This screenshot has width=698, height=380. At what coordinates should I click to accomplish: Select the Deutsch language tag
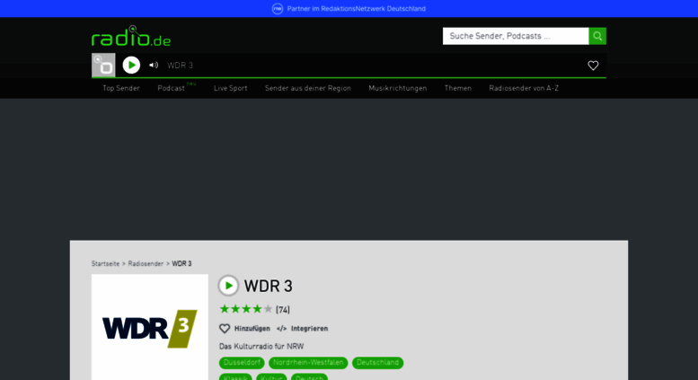click(309, 377)
